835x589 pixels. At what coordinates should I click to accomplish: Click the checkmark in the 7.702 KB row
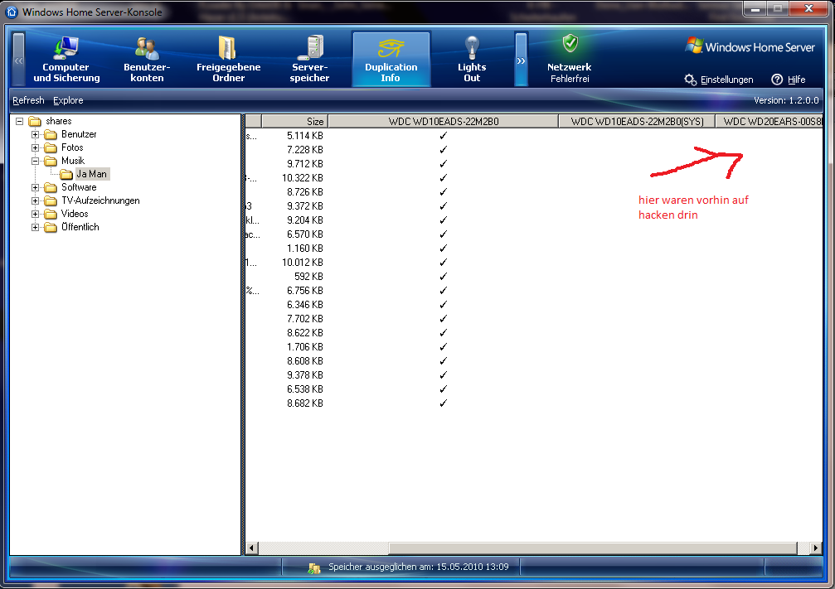pos(443,319)
